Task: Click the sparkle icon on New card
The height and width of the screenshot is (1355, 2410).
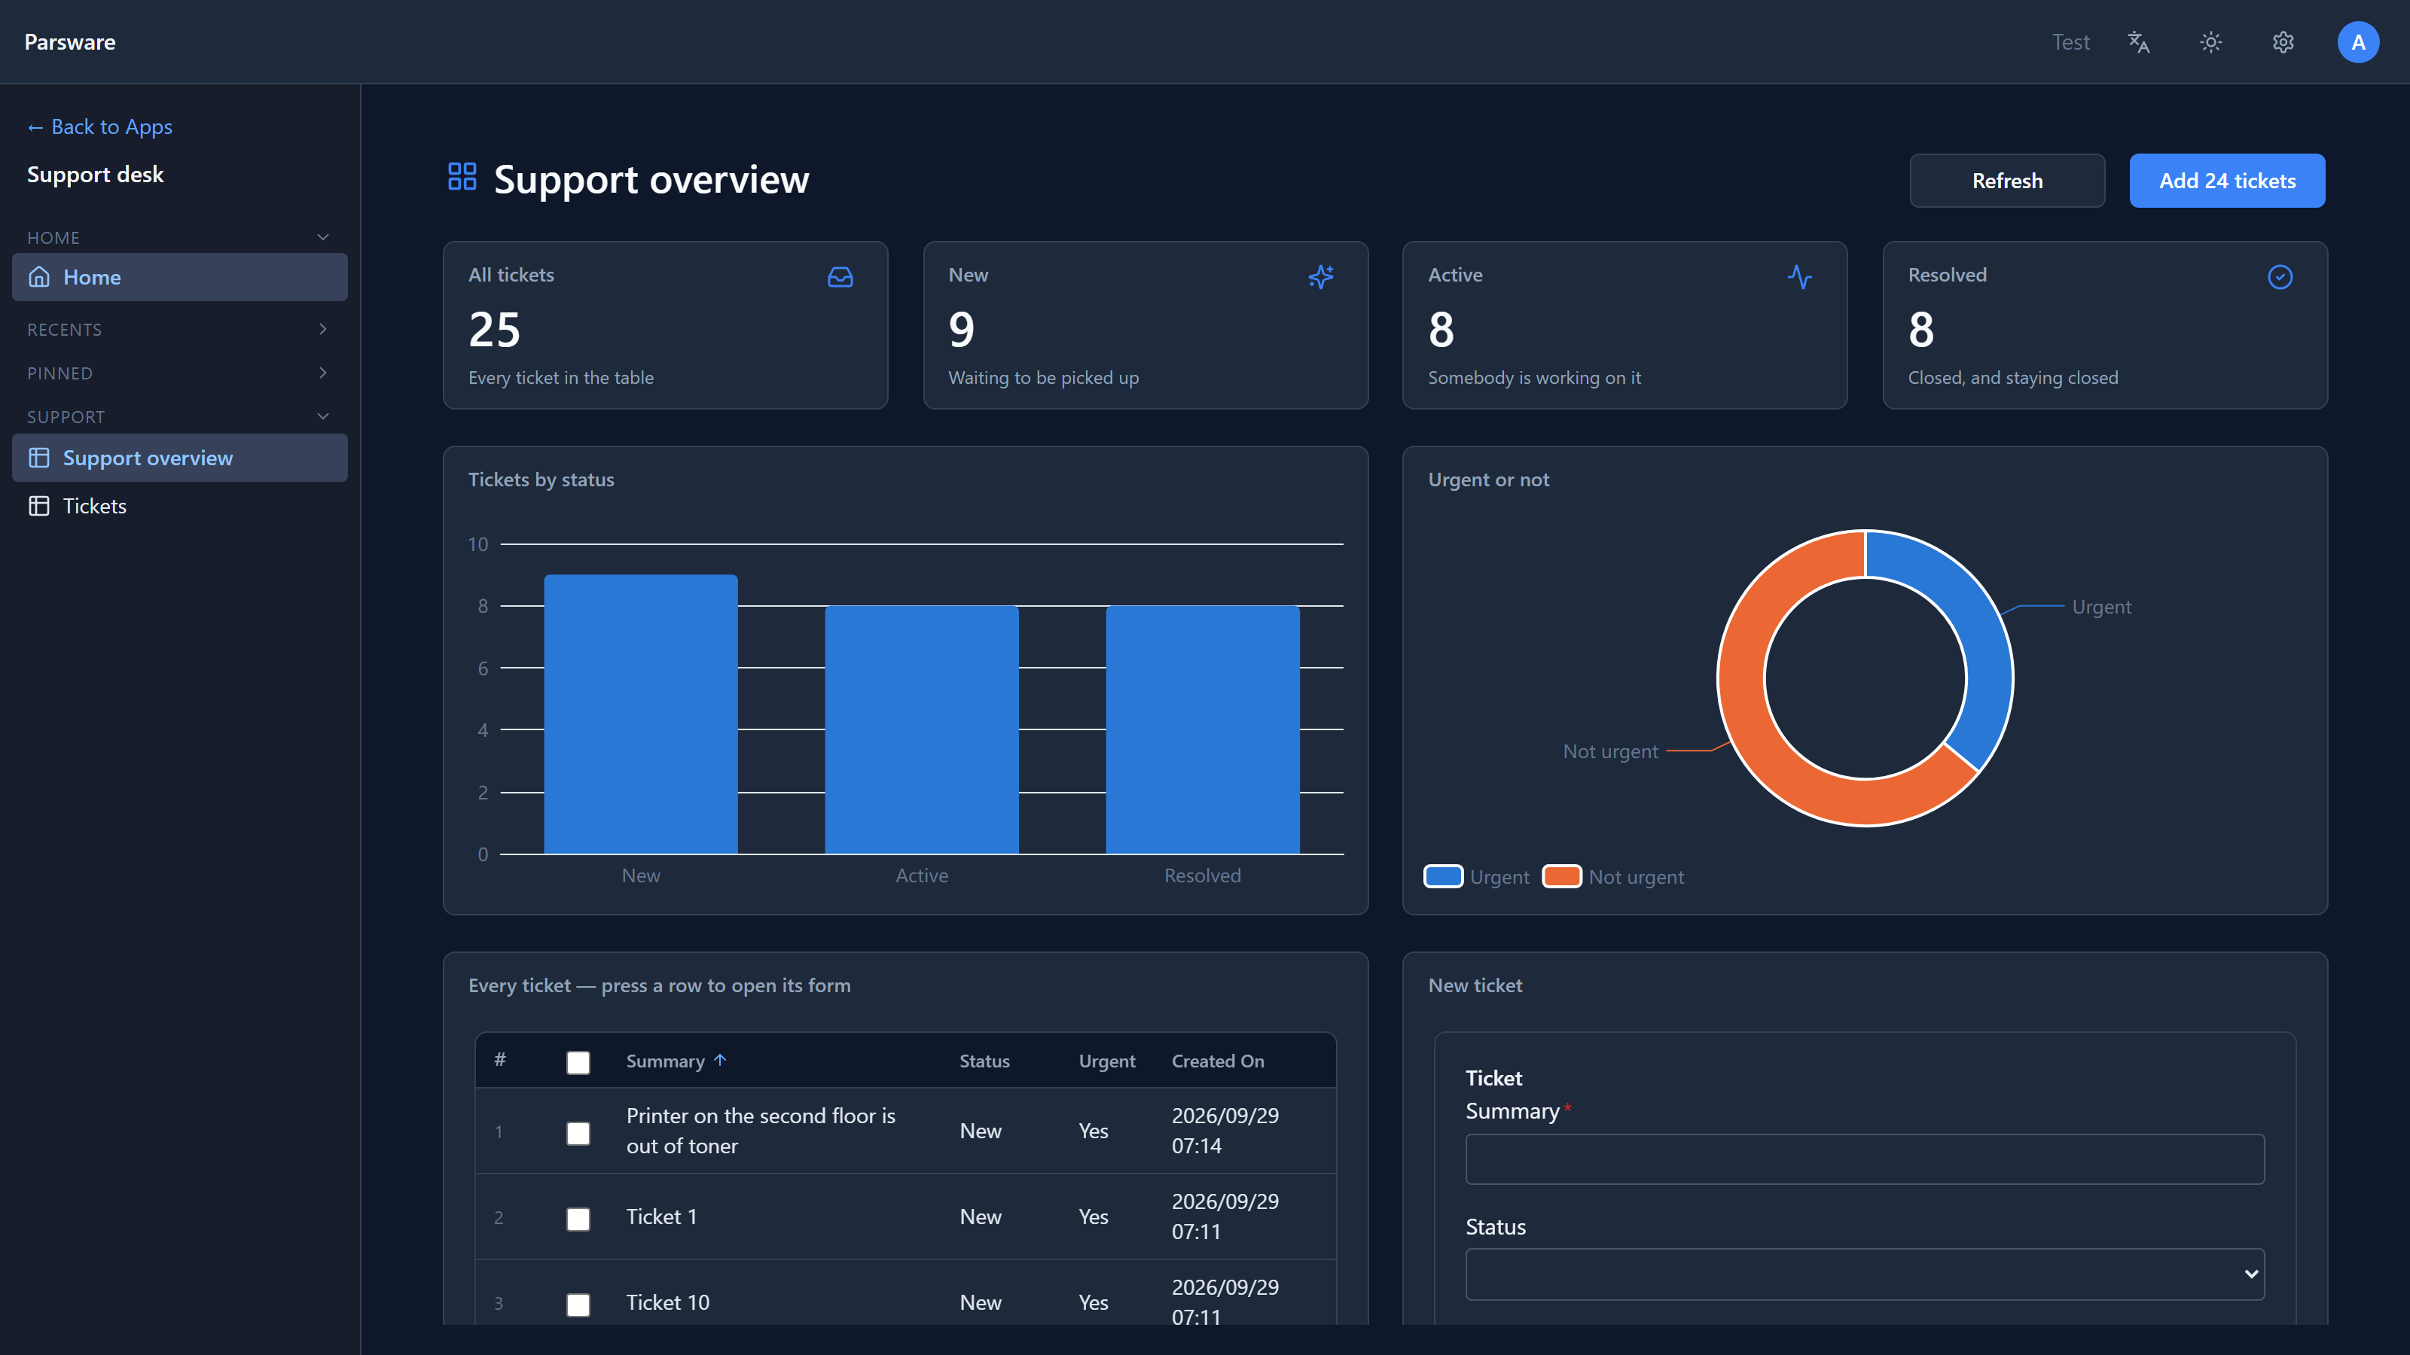Action: [x=1320, y=277]
